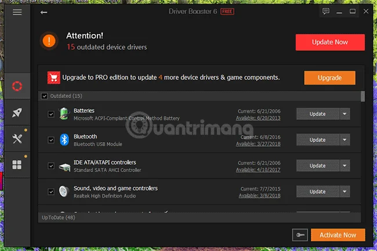Screen dimensions: 377x251
Task: Open the Boost rocket icon
Action: coord(17,112)
